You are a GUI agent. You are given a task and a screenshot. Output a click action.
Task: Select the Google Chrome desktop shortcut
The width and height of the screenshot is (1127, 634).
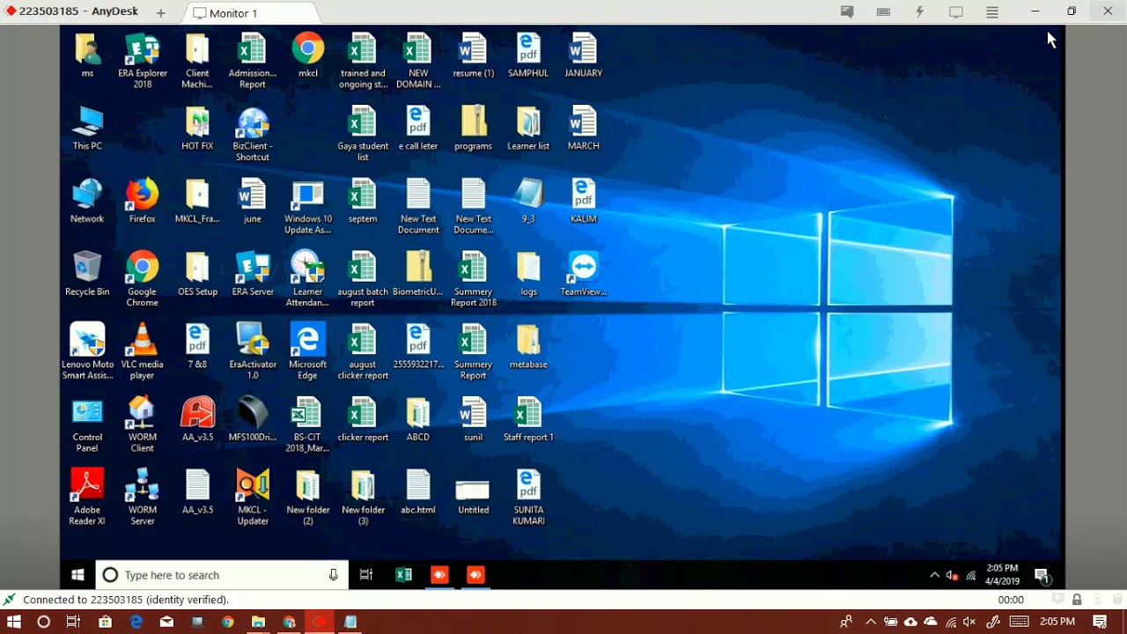(x=142, y=279)
